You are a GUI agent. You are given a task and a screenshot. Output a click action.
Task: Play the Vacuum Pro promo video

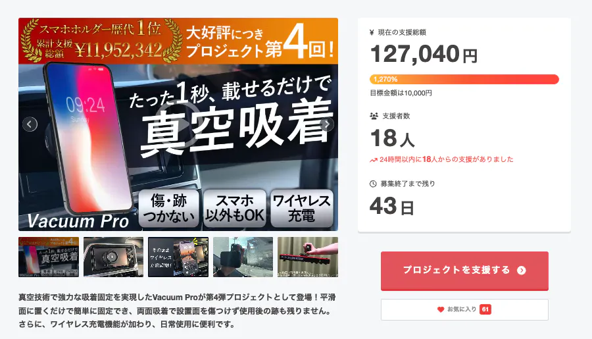(178, 124)
